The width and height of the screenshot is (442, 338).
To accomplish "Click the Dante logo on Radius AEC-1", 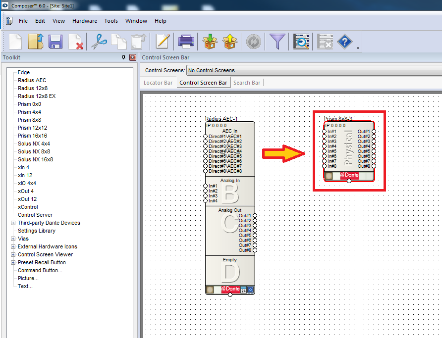I will click(230, 289).
